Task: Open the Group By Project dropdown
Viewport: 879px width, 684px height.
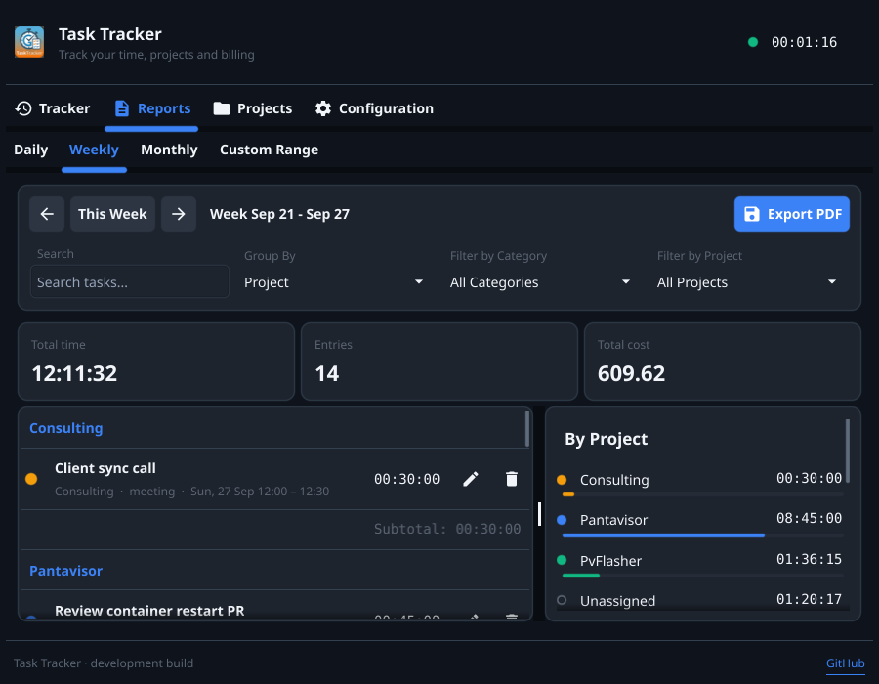Action: tap(334, 282)
